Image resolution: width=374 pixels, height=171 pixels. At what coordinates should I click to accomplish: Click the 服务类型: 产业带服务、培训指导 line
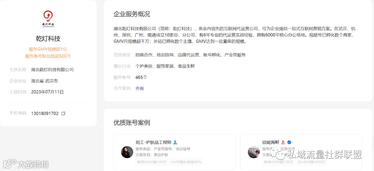(163, 149)
